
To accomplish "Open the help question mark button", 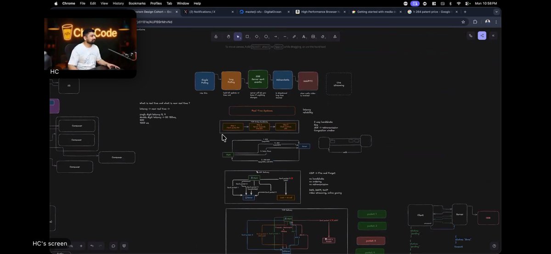I will pyautogui.click(x=494, y=246).
